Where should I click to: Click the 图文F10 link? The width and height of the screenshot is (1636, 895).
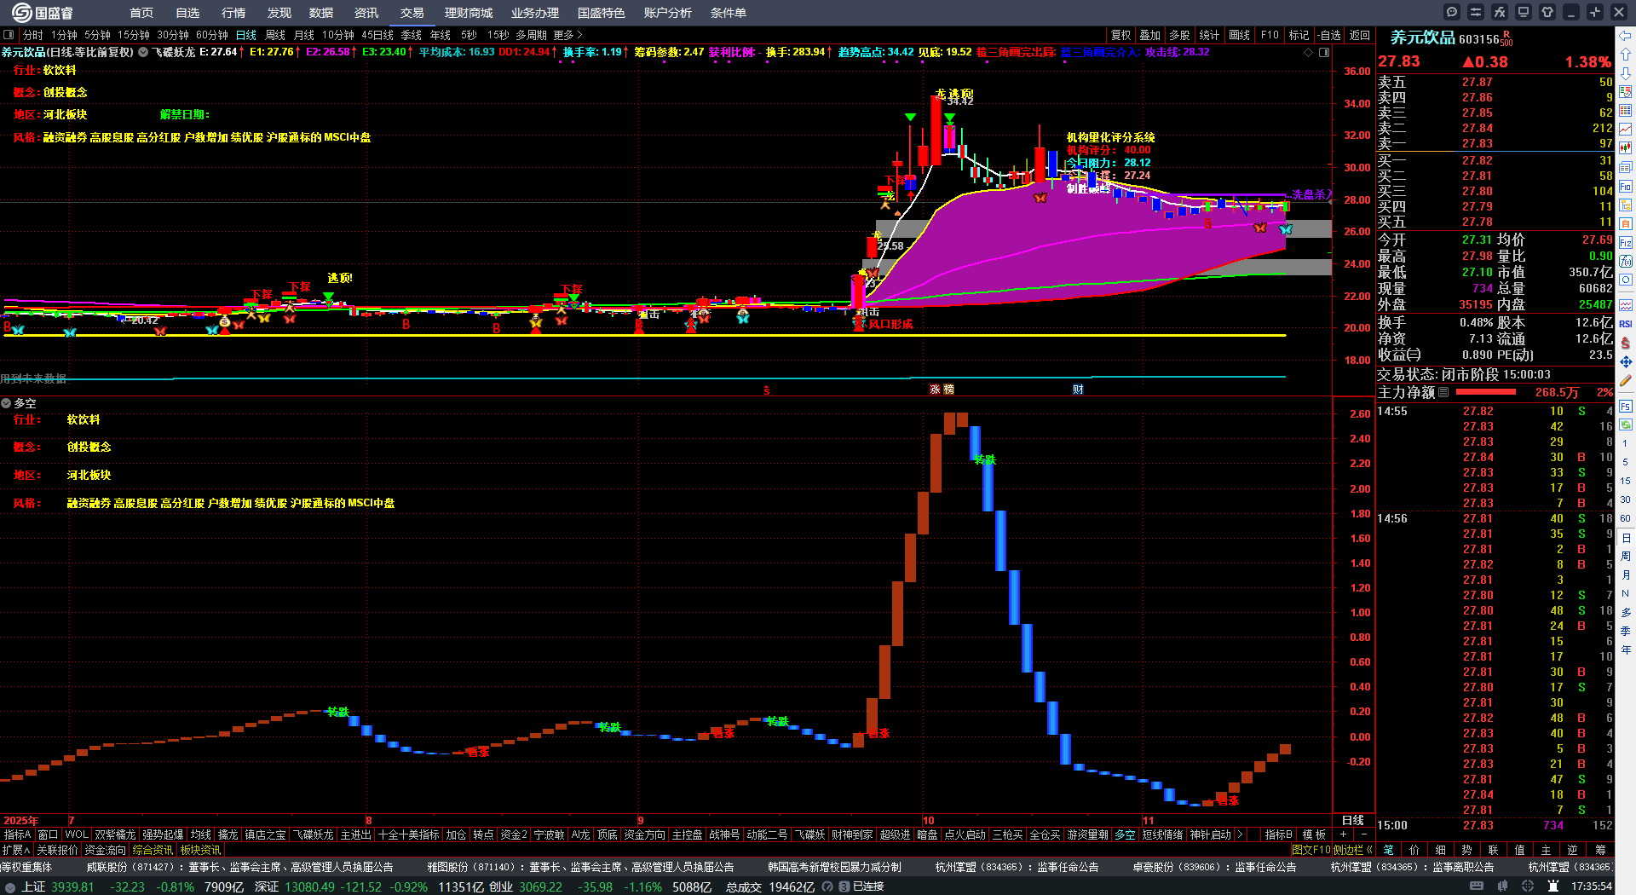(1311, 850)
